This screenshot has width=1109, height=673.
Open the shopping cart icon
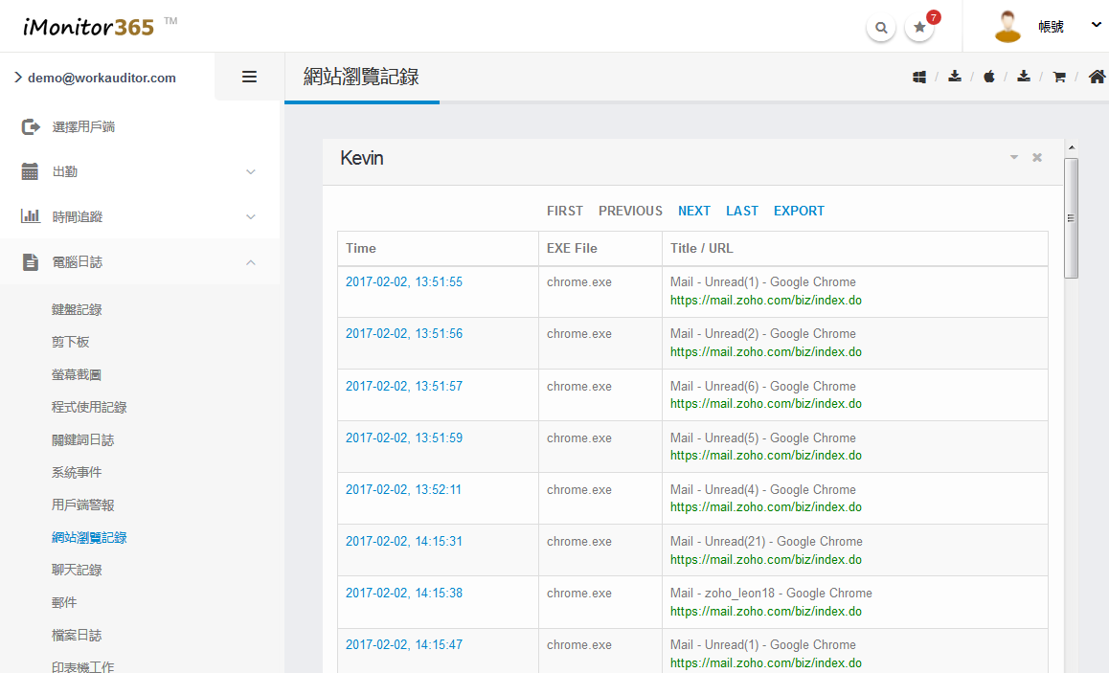click(x=1059, y=78)
